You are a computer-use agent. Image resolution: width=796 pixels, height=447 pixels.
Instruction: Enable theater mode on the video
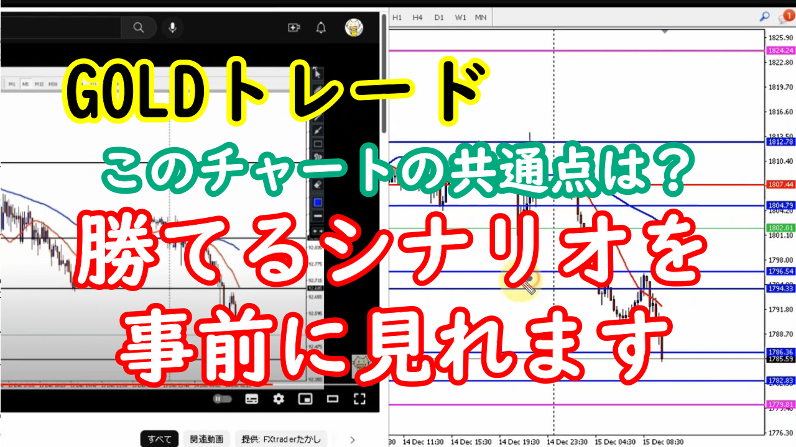pyautogui.click(x=333, y=399)
